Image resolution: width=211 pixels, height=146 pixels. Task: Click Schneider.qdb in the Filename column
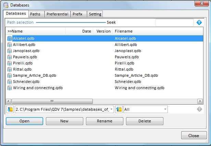click(128, 82)
